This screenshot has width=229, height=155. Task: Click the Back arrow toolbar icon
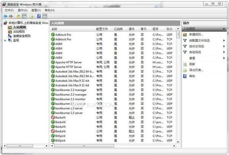coord(6,16)
